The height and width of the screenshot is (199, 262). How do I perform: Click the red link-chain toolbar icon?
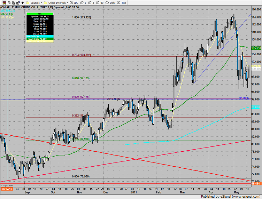coord(5,3)
